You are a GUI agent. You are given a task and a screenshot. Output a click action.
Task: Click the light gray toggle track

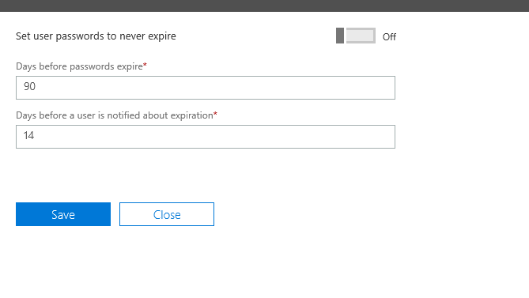click(x=361, y=36)
